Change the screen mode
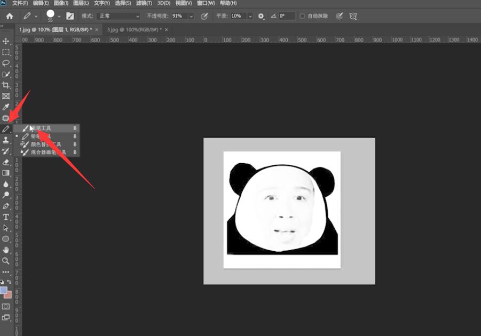The image size is (481, 336). click(5, 318)
